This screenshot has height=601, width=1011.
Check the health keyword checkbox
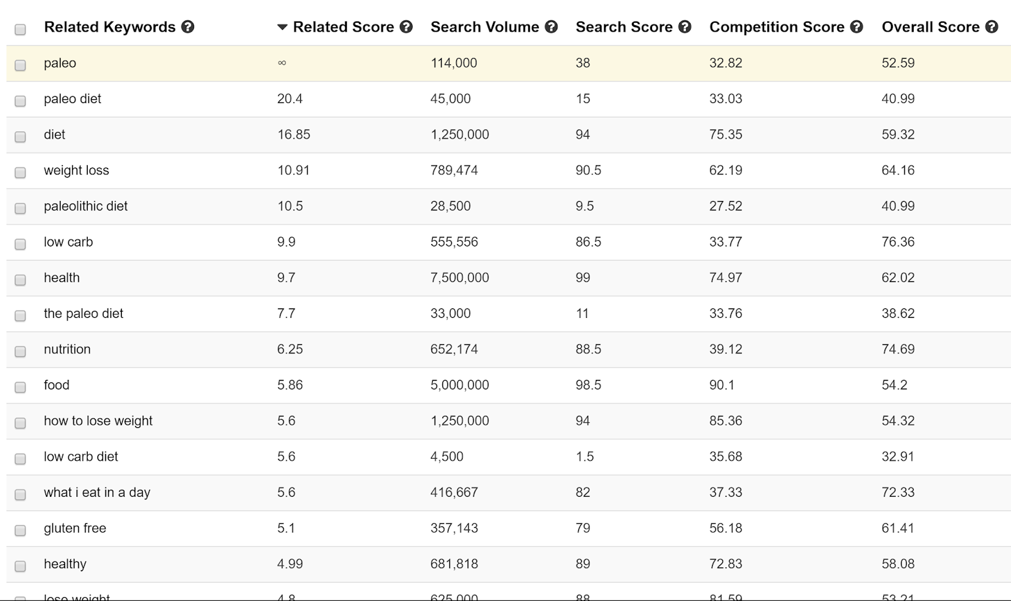(x=20, y=280)
